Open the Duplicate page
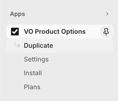 (60, 46)
